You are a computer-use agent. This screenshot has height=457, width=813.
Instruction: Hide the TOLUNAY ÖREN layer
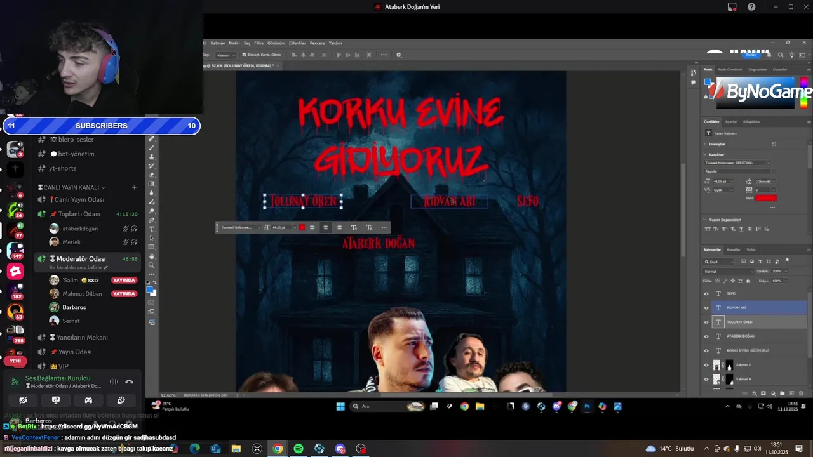(x=706, y=322)
